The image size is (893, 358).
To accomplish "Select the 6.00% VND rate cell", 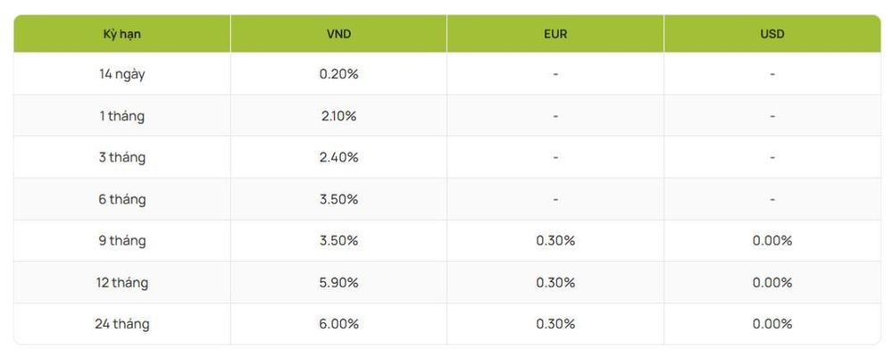I will point(338,324).
